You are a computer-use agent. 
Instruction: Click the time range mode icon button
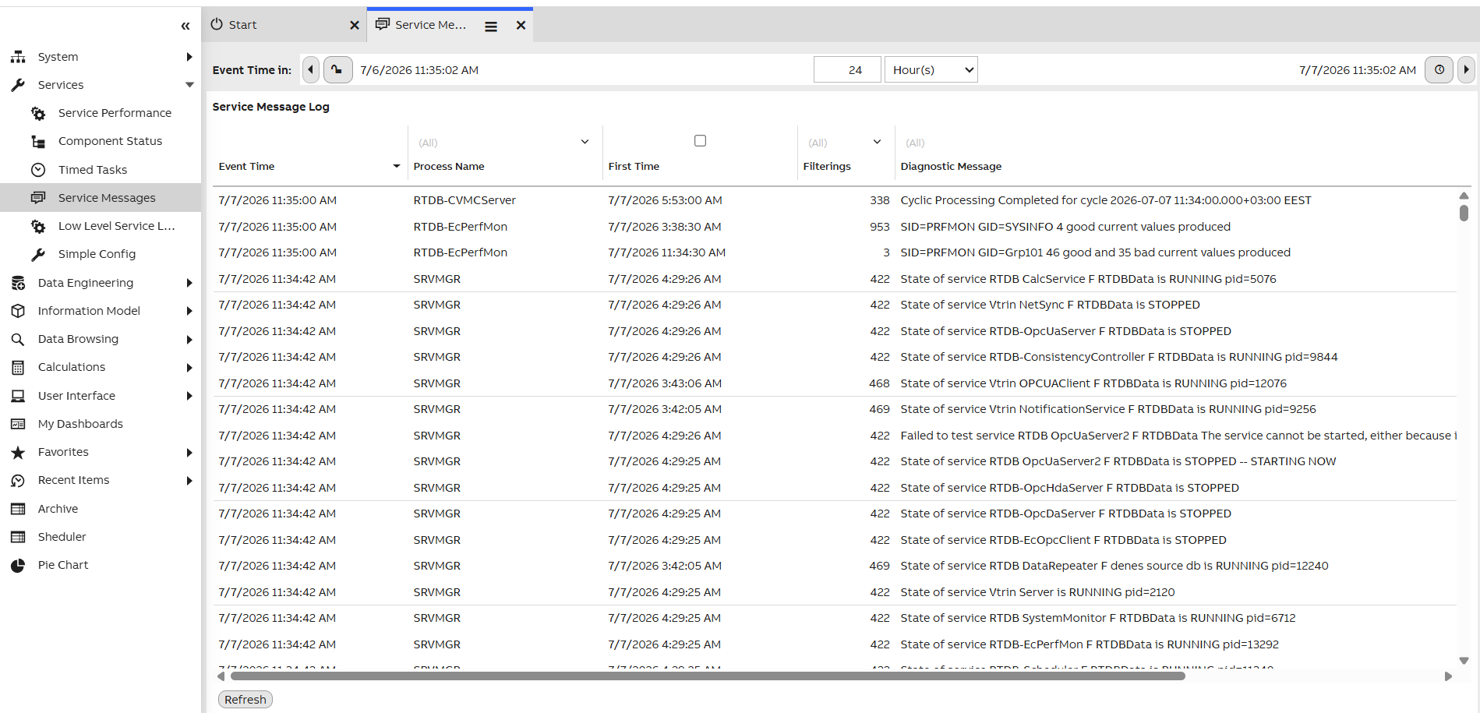pos(337,69)
